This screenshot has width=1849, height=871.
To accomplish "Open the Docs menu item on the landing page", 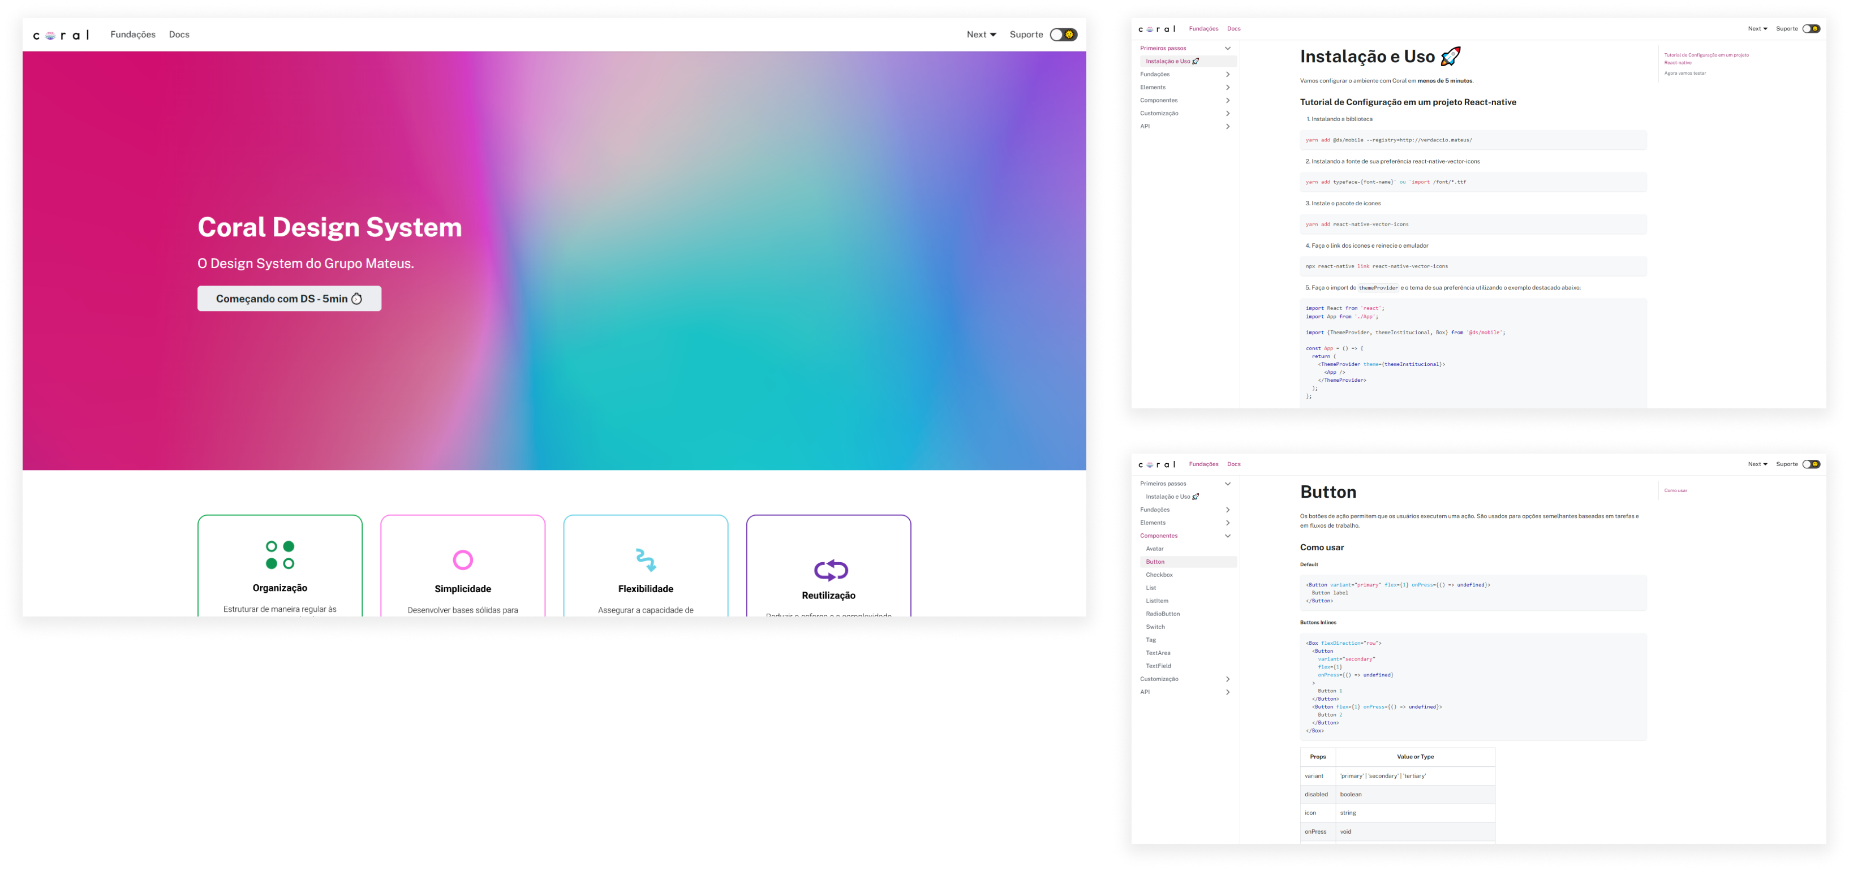I will (179, 35).
